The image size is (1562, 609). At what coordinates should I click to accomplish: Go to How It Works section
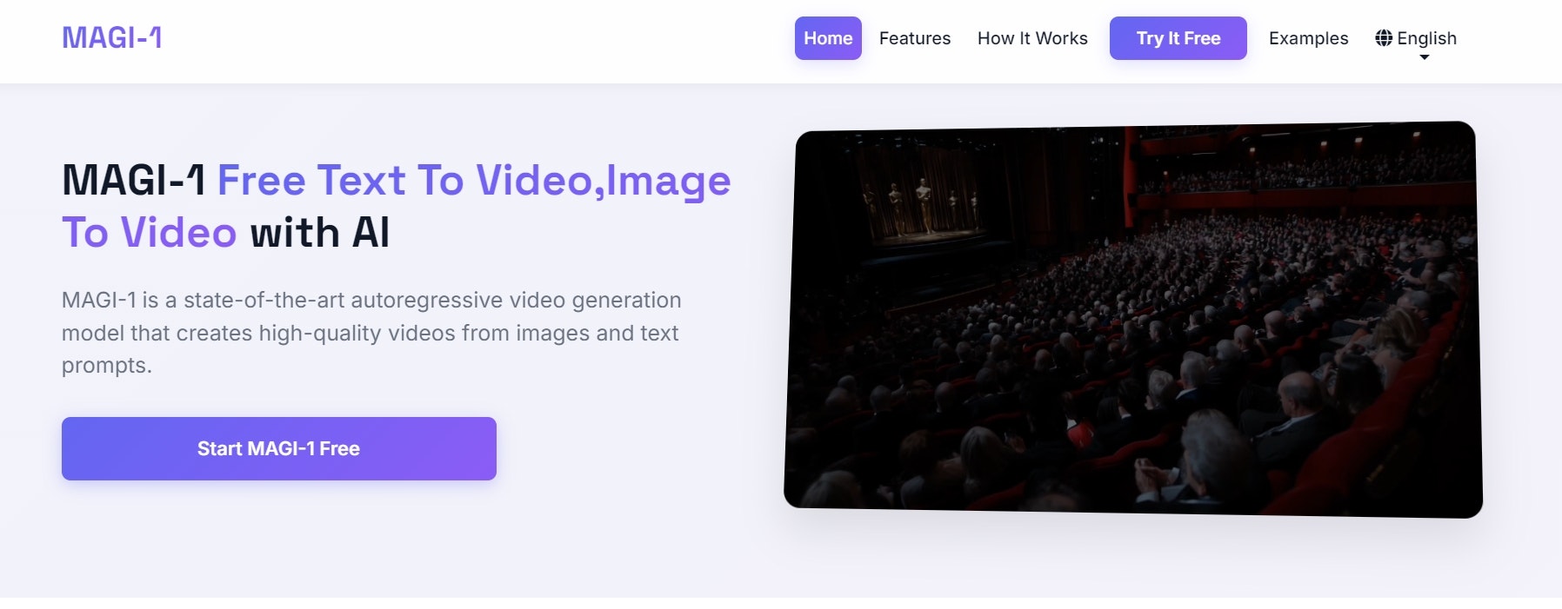(1032, 38)
